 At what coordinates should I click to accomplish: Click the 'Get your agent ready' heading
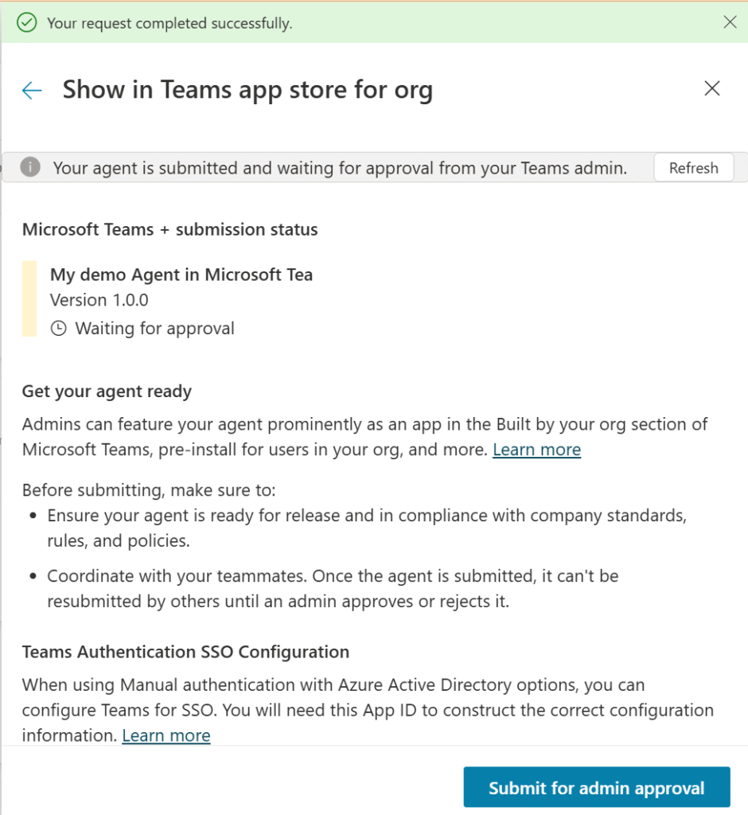pos(107,392)
